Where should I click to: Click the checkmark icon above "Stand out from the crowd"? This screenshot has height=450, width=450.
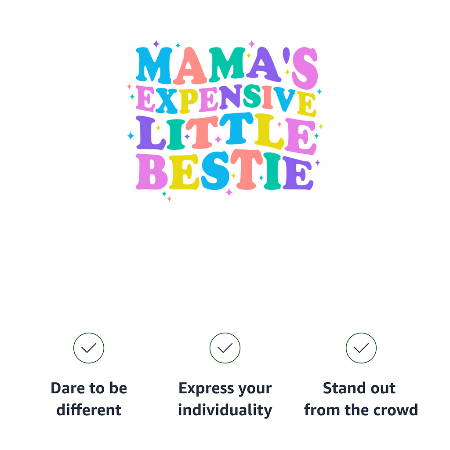361,348
